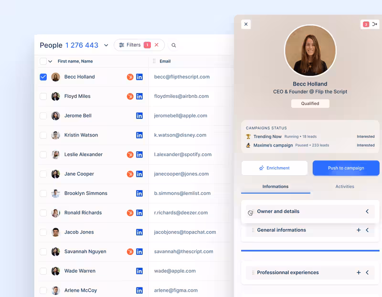Uncheck the Becc Holland row checkbox

[x=43, y=77]
